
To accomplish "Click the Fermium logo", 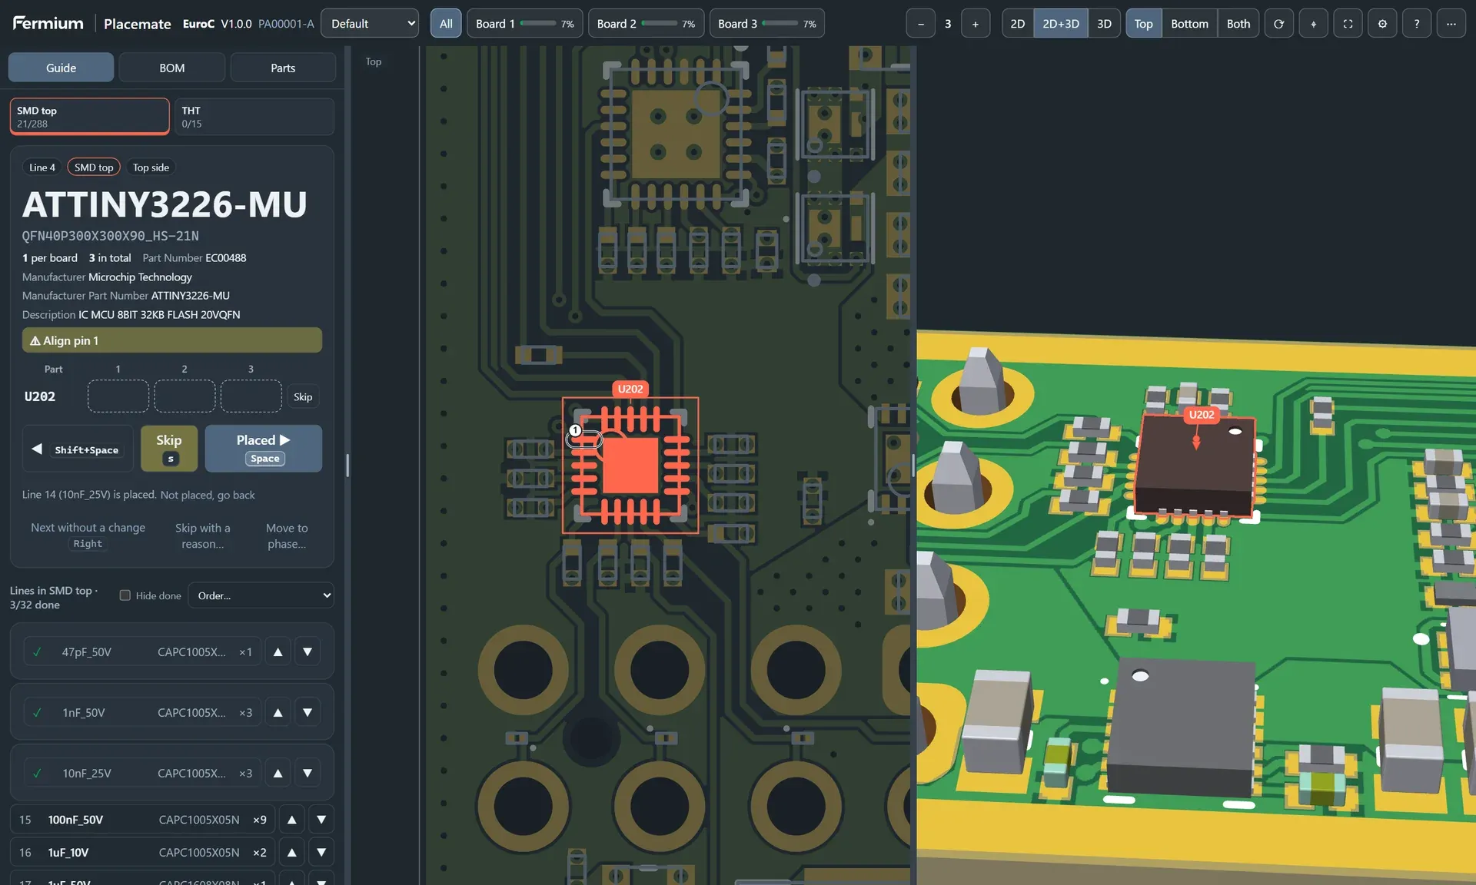I will 48,23.
